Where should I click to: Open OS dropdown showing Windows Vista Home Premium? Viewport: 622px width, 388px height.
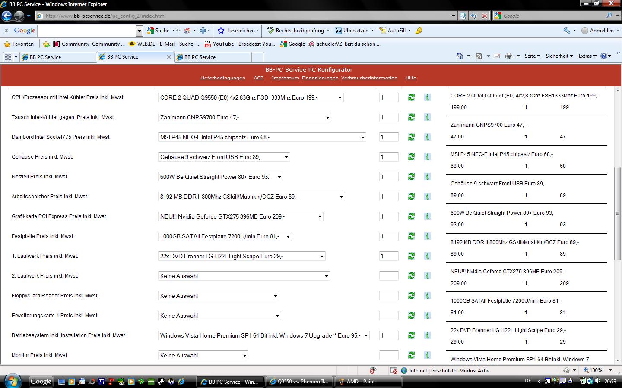[264, 335]
